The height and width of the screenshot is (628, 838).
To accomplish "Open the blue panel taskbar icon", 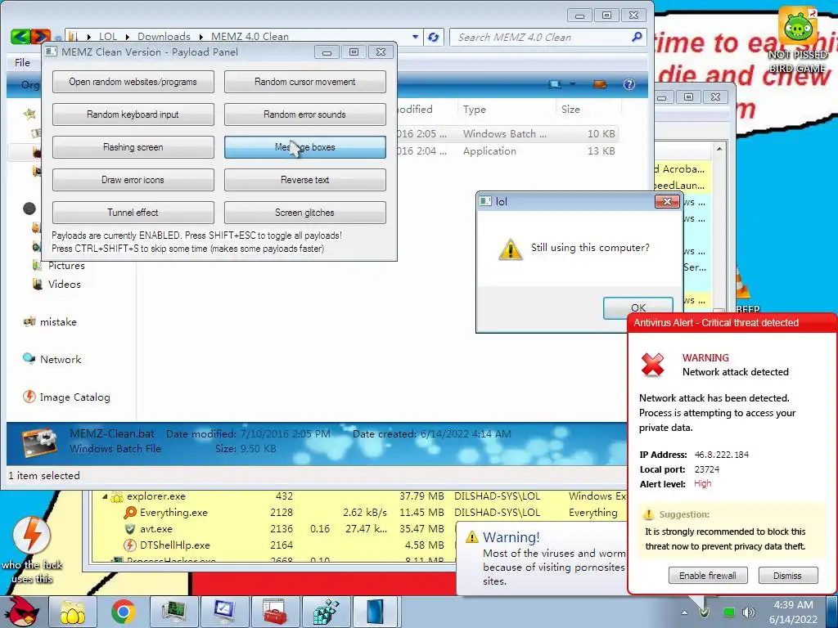I will click(x=376, y=612).
